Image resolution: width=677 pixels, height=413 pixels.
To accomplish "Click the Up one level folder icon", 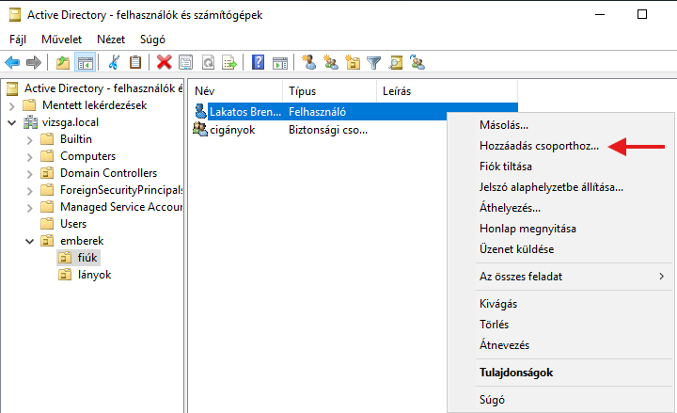I will pyautogui.click(x=62, y=63).
